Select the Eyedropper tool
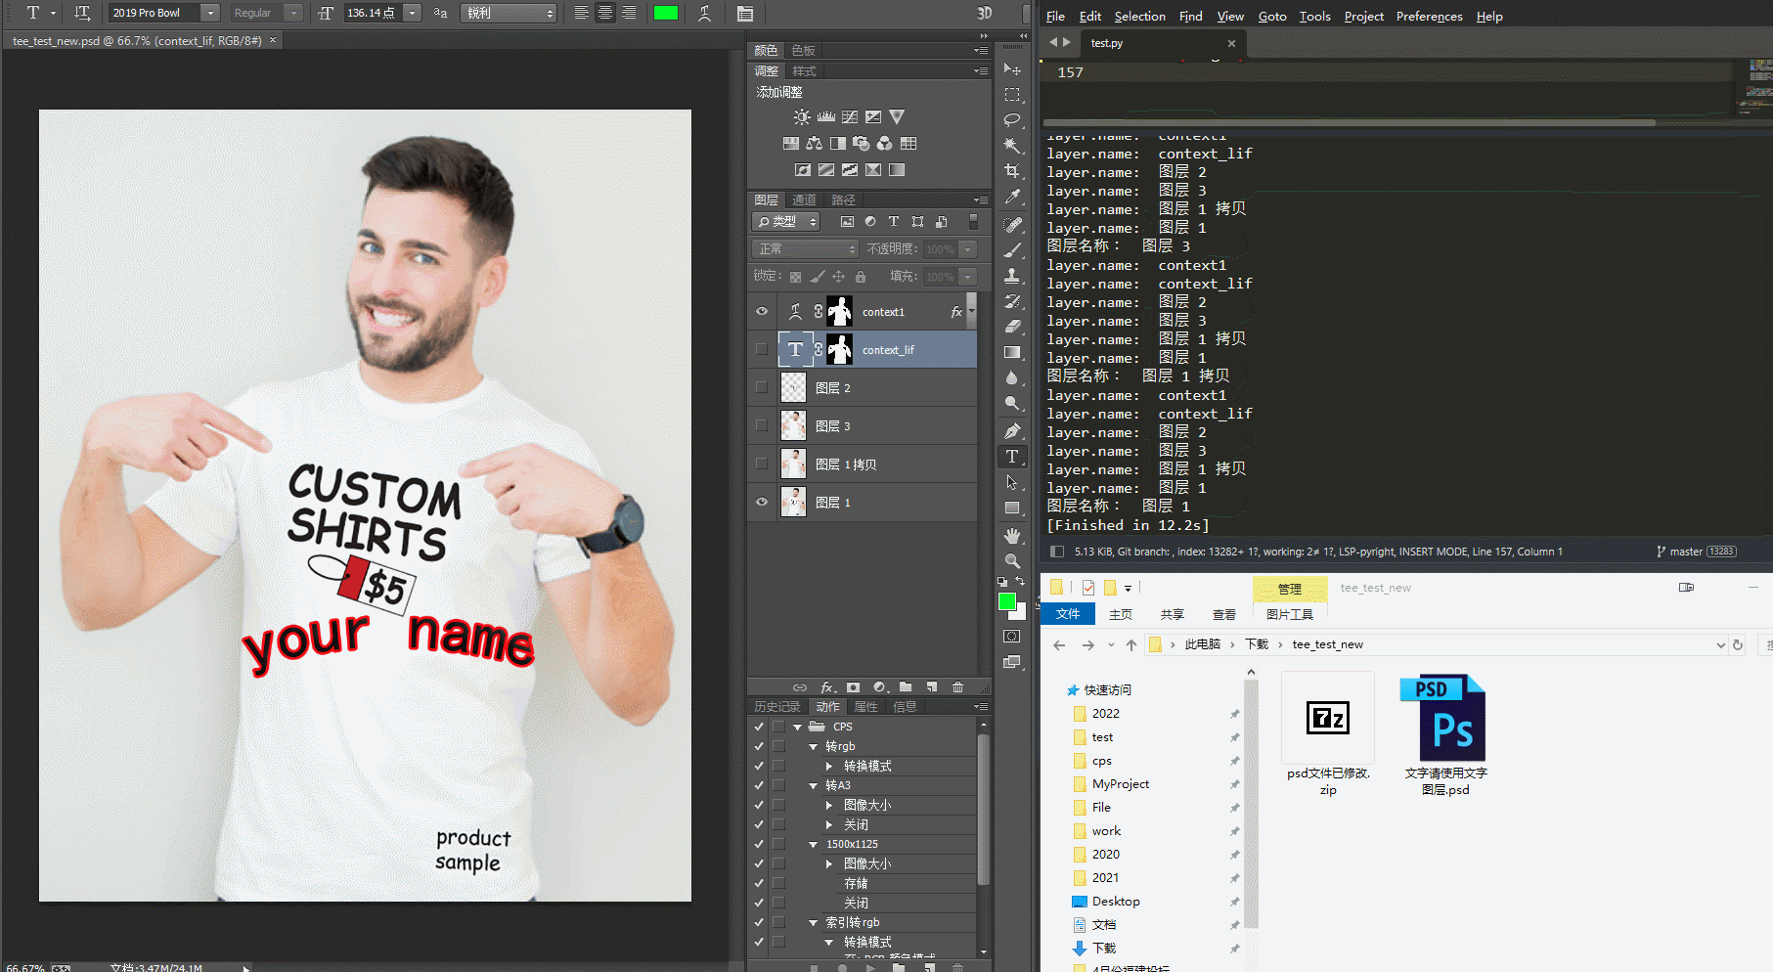 1012,197
